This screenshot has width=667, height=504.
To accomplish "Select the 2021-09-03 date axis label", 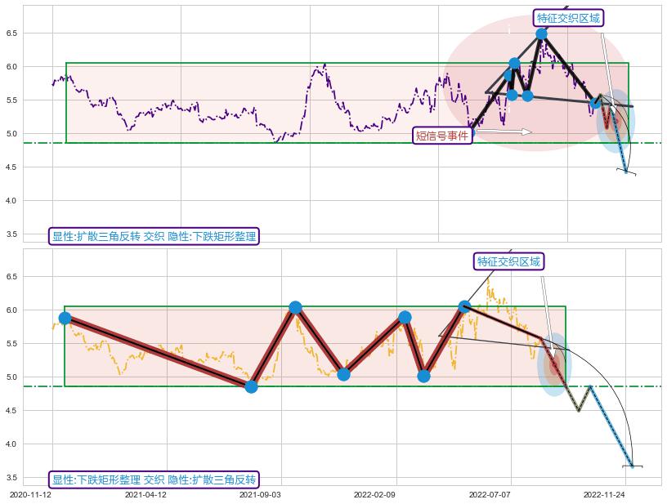I will [x=260, y=494].
